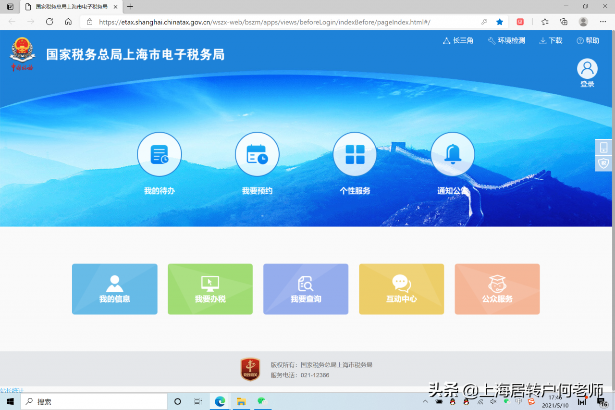Viewport: 615px width, 410px height.
Task: Click the 长三角 icon in the header
Action: tap(457, 41)
